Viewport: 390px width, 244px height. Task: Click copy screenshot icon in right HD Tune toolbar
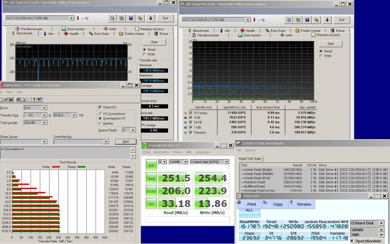coord(298,20)
